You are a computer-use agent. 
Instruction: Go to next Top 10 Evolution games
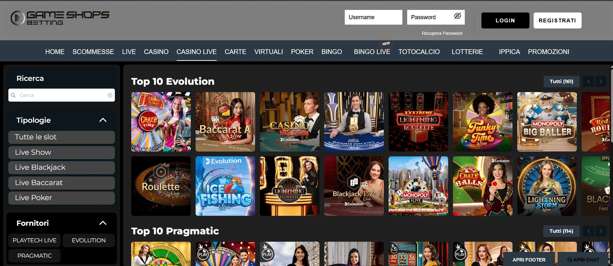[x=601, y=82]
